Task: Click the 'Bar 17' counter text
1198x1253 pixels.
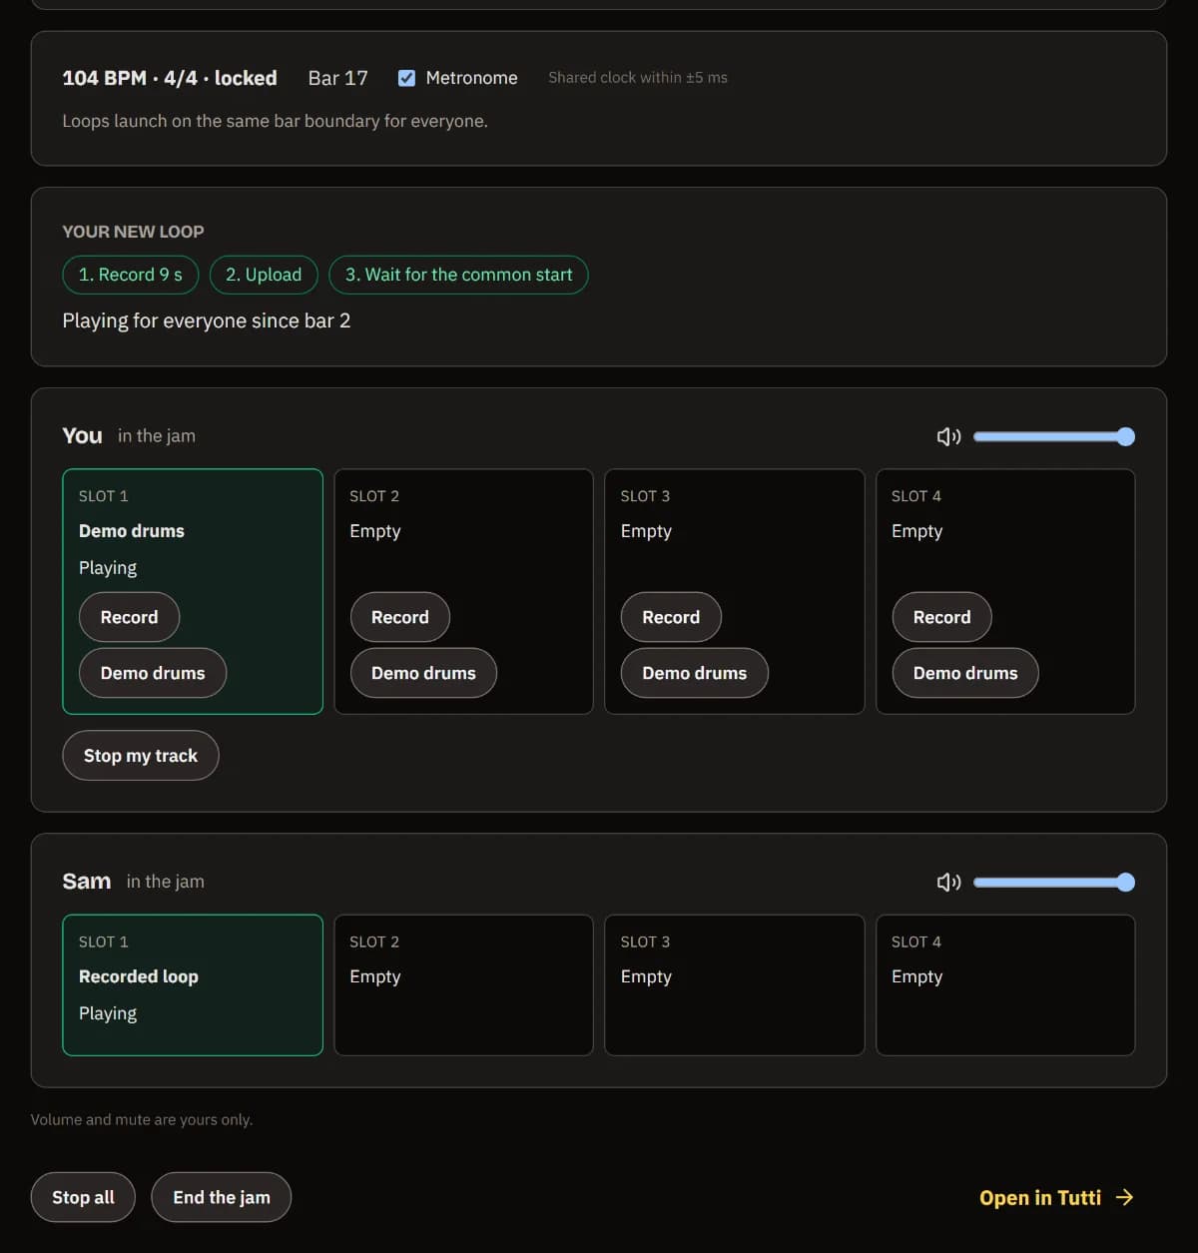Action: point(338,78)
